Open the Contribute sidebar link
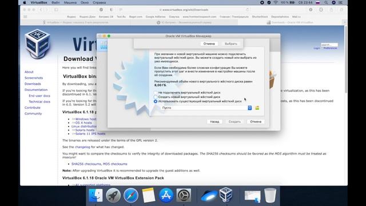This screenshot has height=206, width=366. [x=33, y=108]
